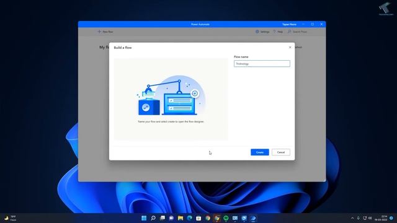
Task: Open the account name in the title bar
Action: (289, 24)
